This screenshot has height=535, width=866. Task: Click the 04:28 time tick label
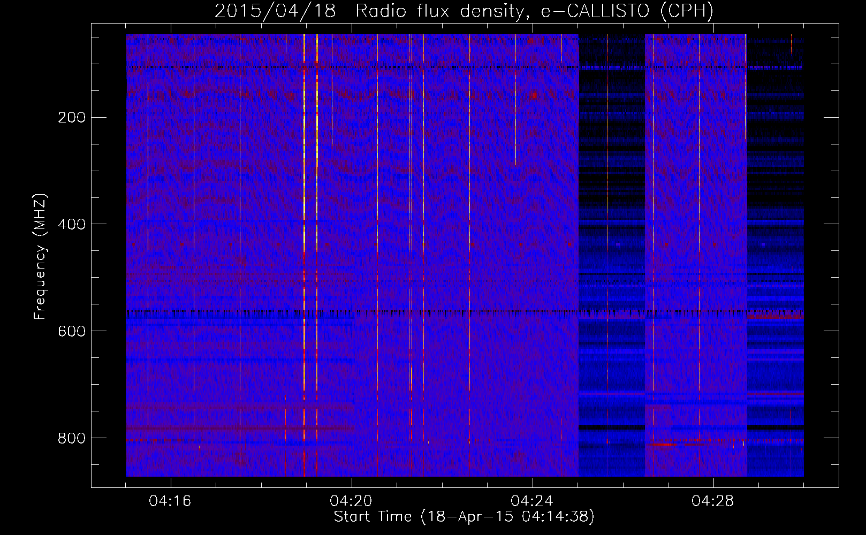tap(713, 501)
